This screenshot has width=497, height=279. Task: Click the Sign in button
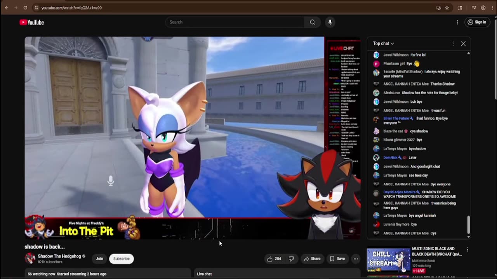click(x=477, y=22)
